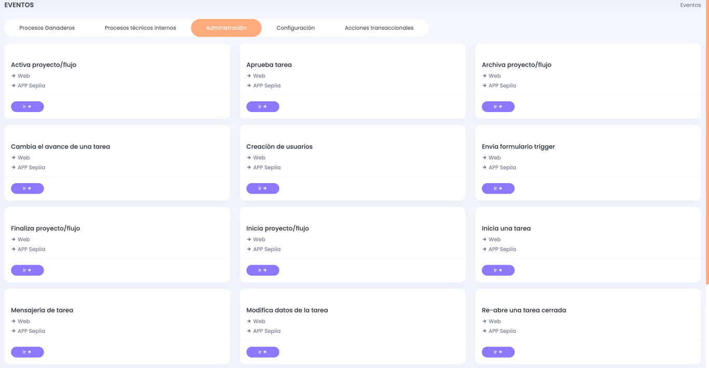
Task: Click the EVENTOS page heading
Action: [x=19, y=5]
